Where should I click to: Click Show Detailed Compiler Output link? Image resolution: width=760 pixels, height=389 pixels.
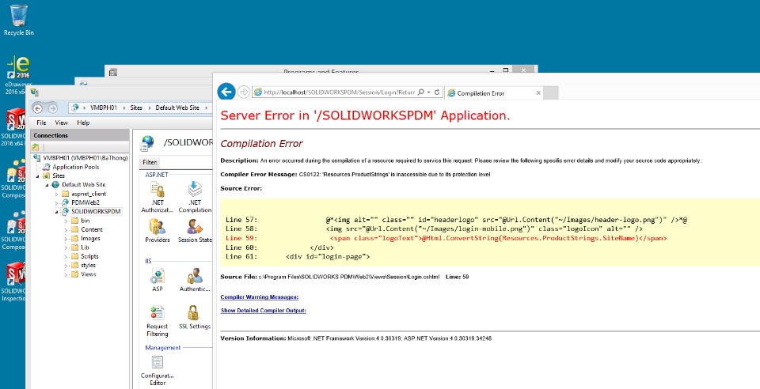[263, 311]
